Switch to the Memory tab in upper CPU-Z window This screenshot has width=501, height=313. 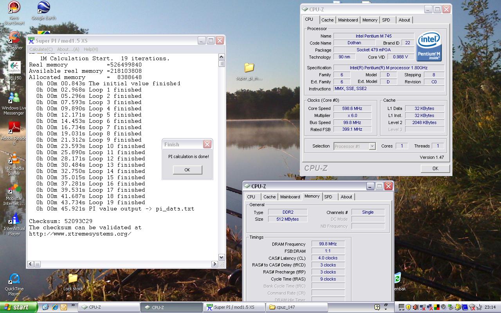tap(370, 20)
